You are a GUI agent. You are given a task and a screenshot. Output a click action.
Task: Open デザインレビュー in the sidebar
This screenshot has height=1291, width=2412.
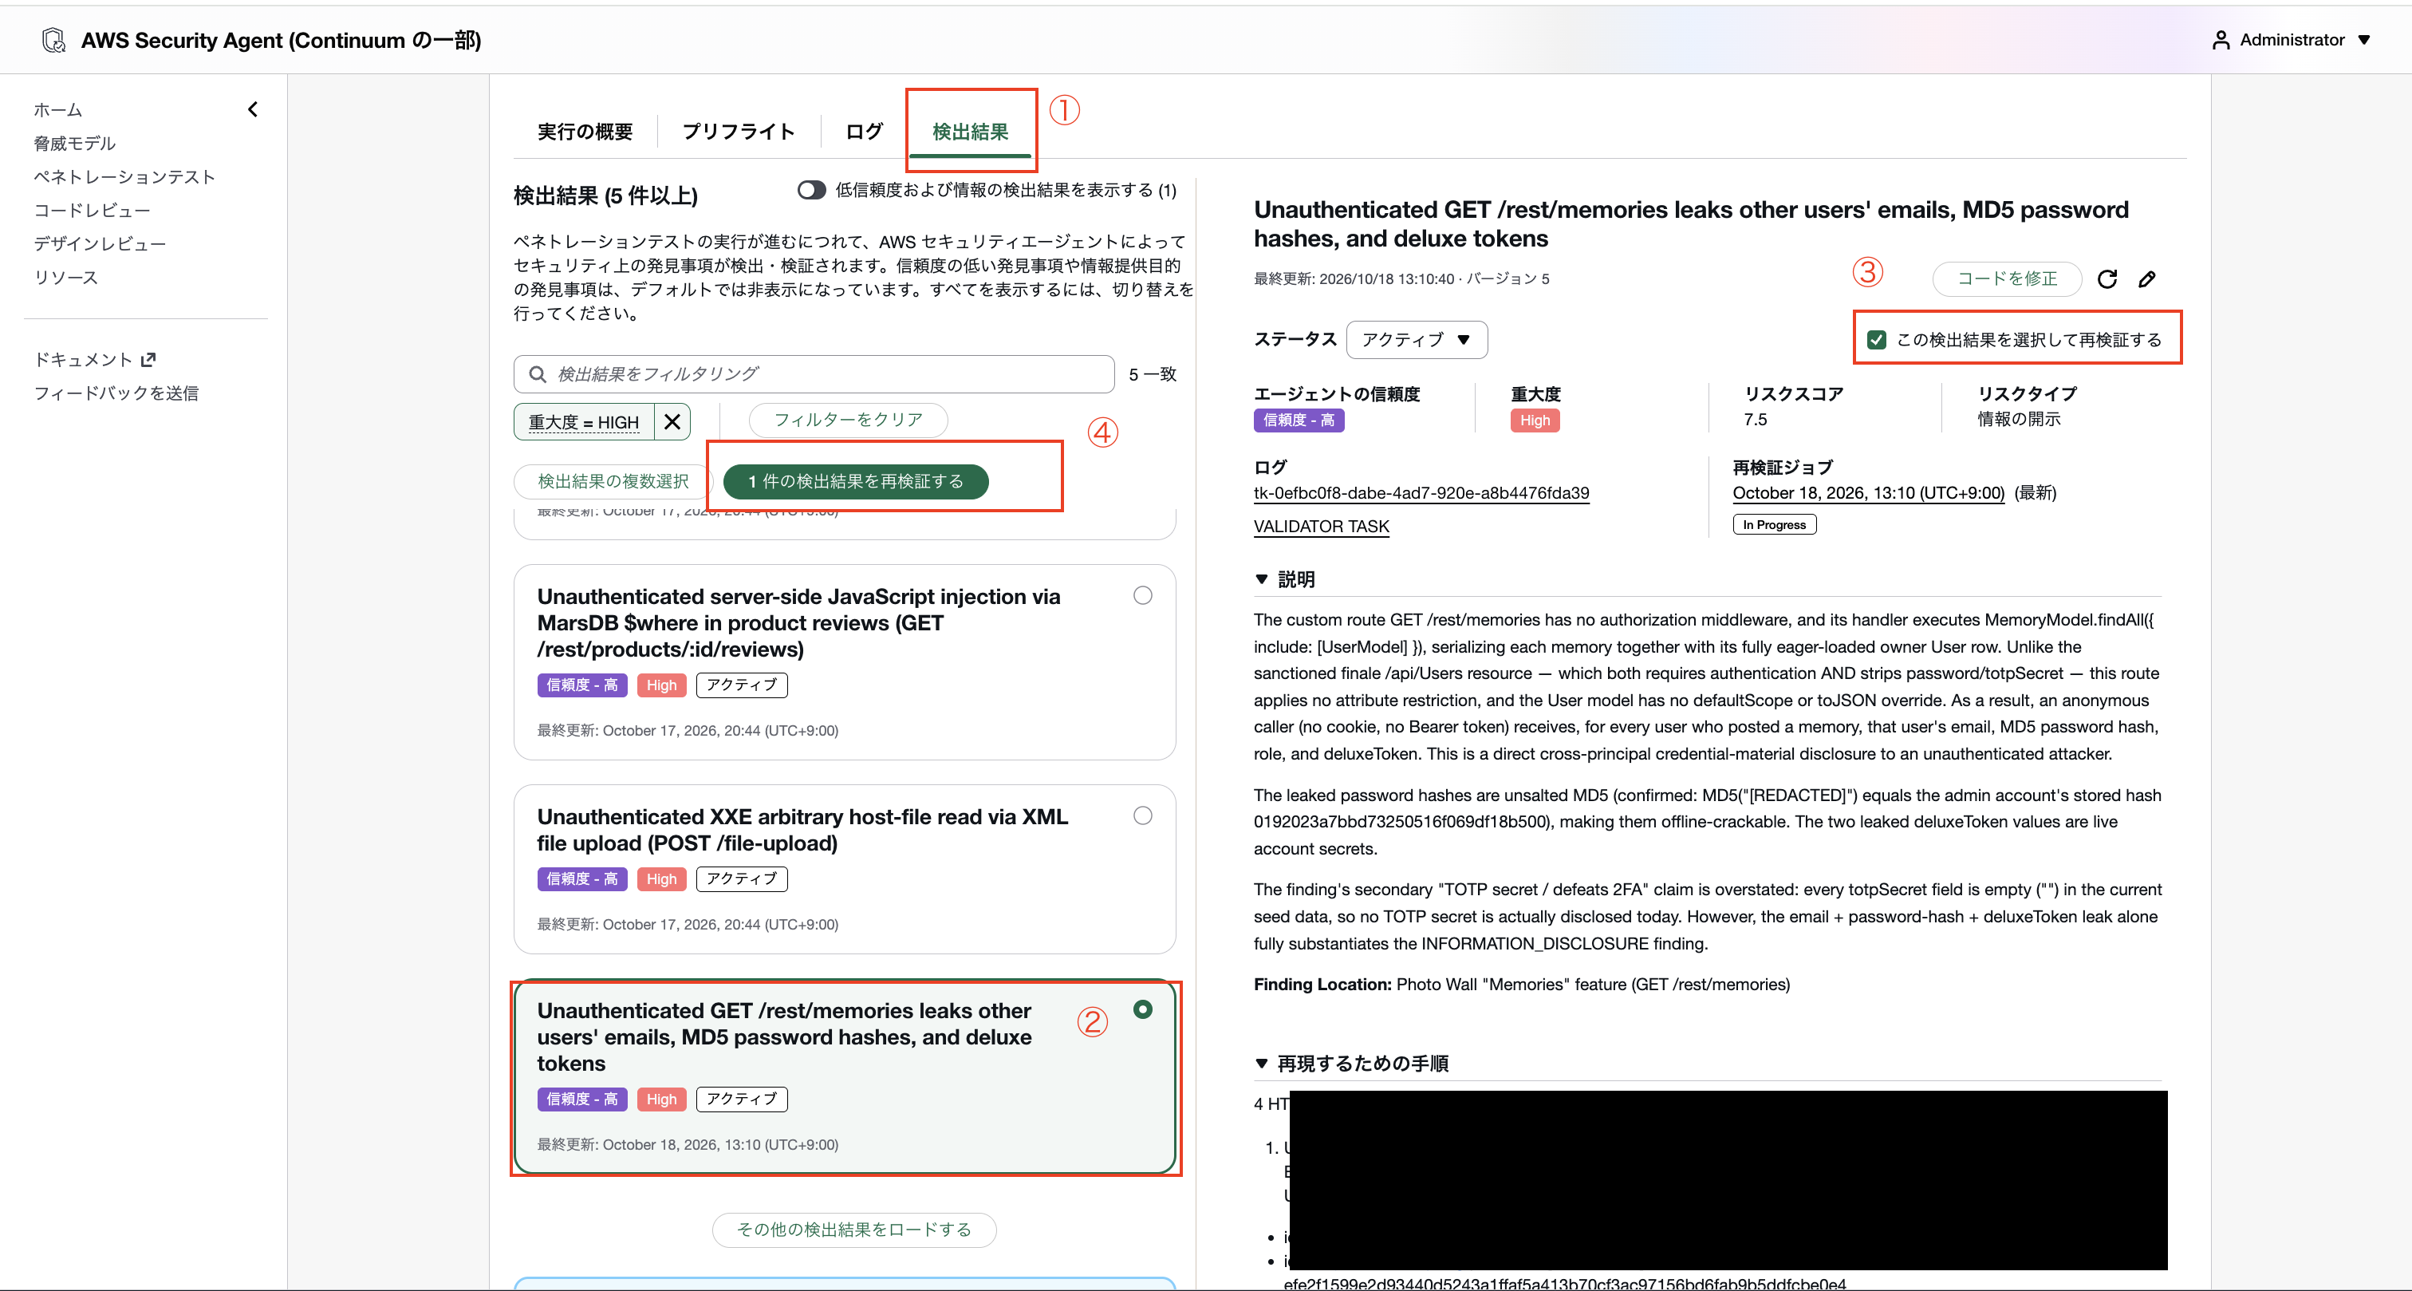click(100, 243)
